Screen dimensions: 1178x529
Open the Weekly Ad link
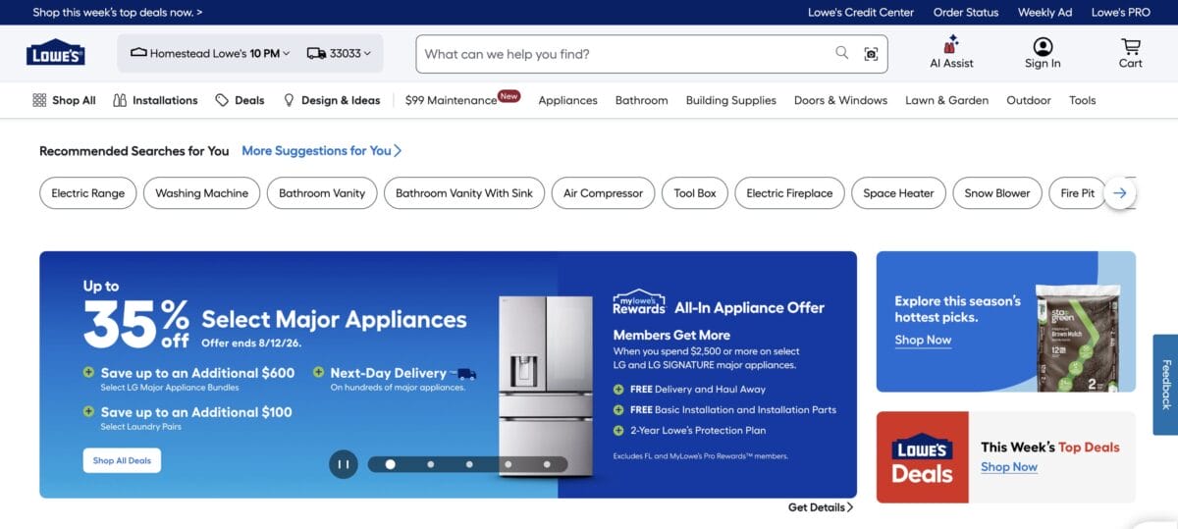coord(1044,13)
